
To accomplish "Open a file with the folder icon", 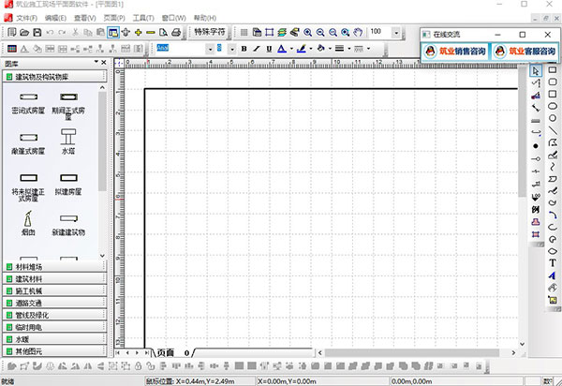I will click(24, 33).
